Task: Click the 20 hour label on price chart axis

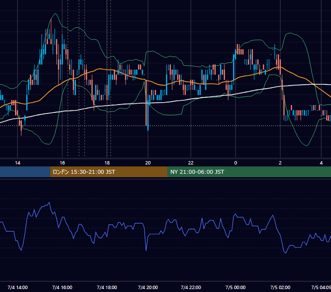Action: click(148, 163)
